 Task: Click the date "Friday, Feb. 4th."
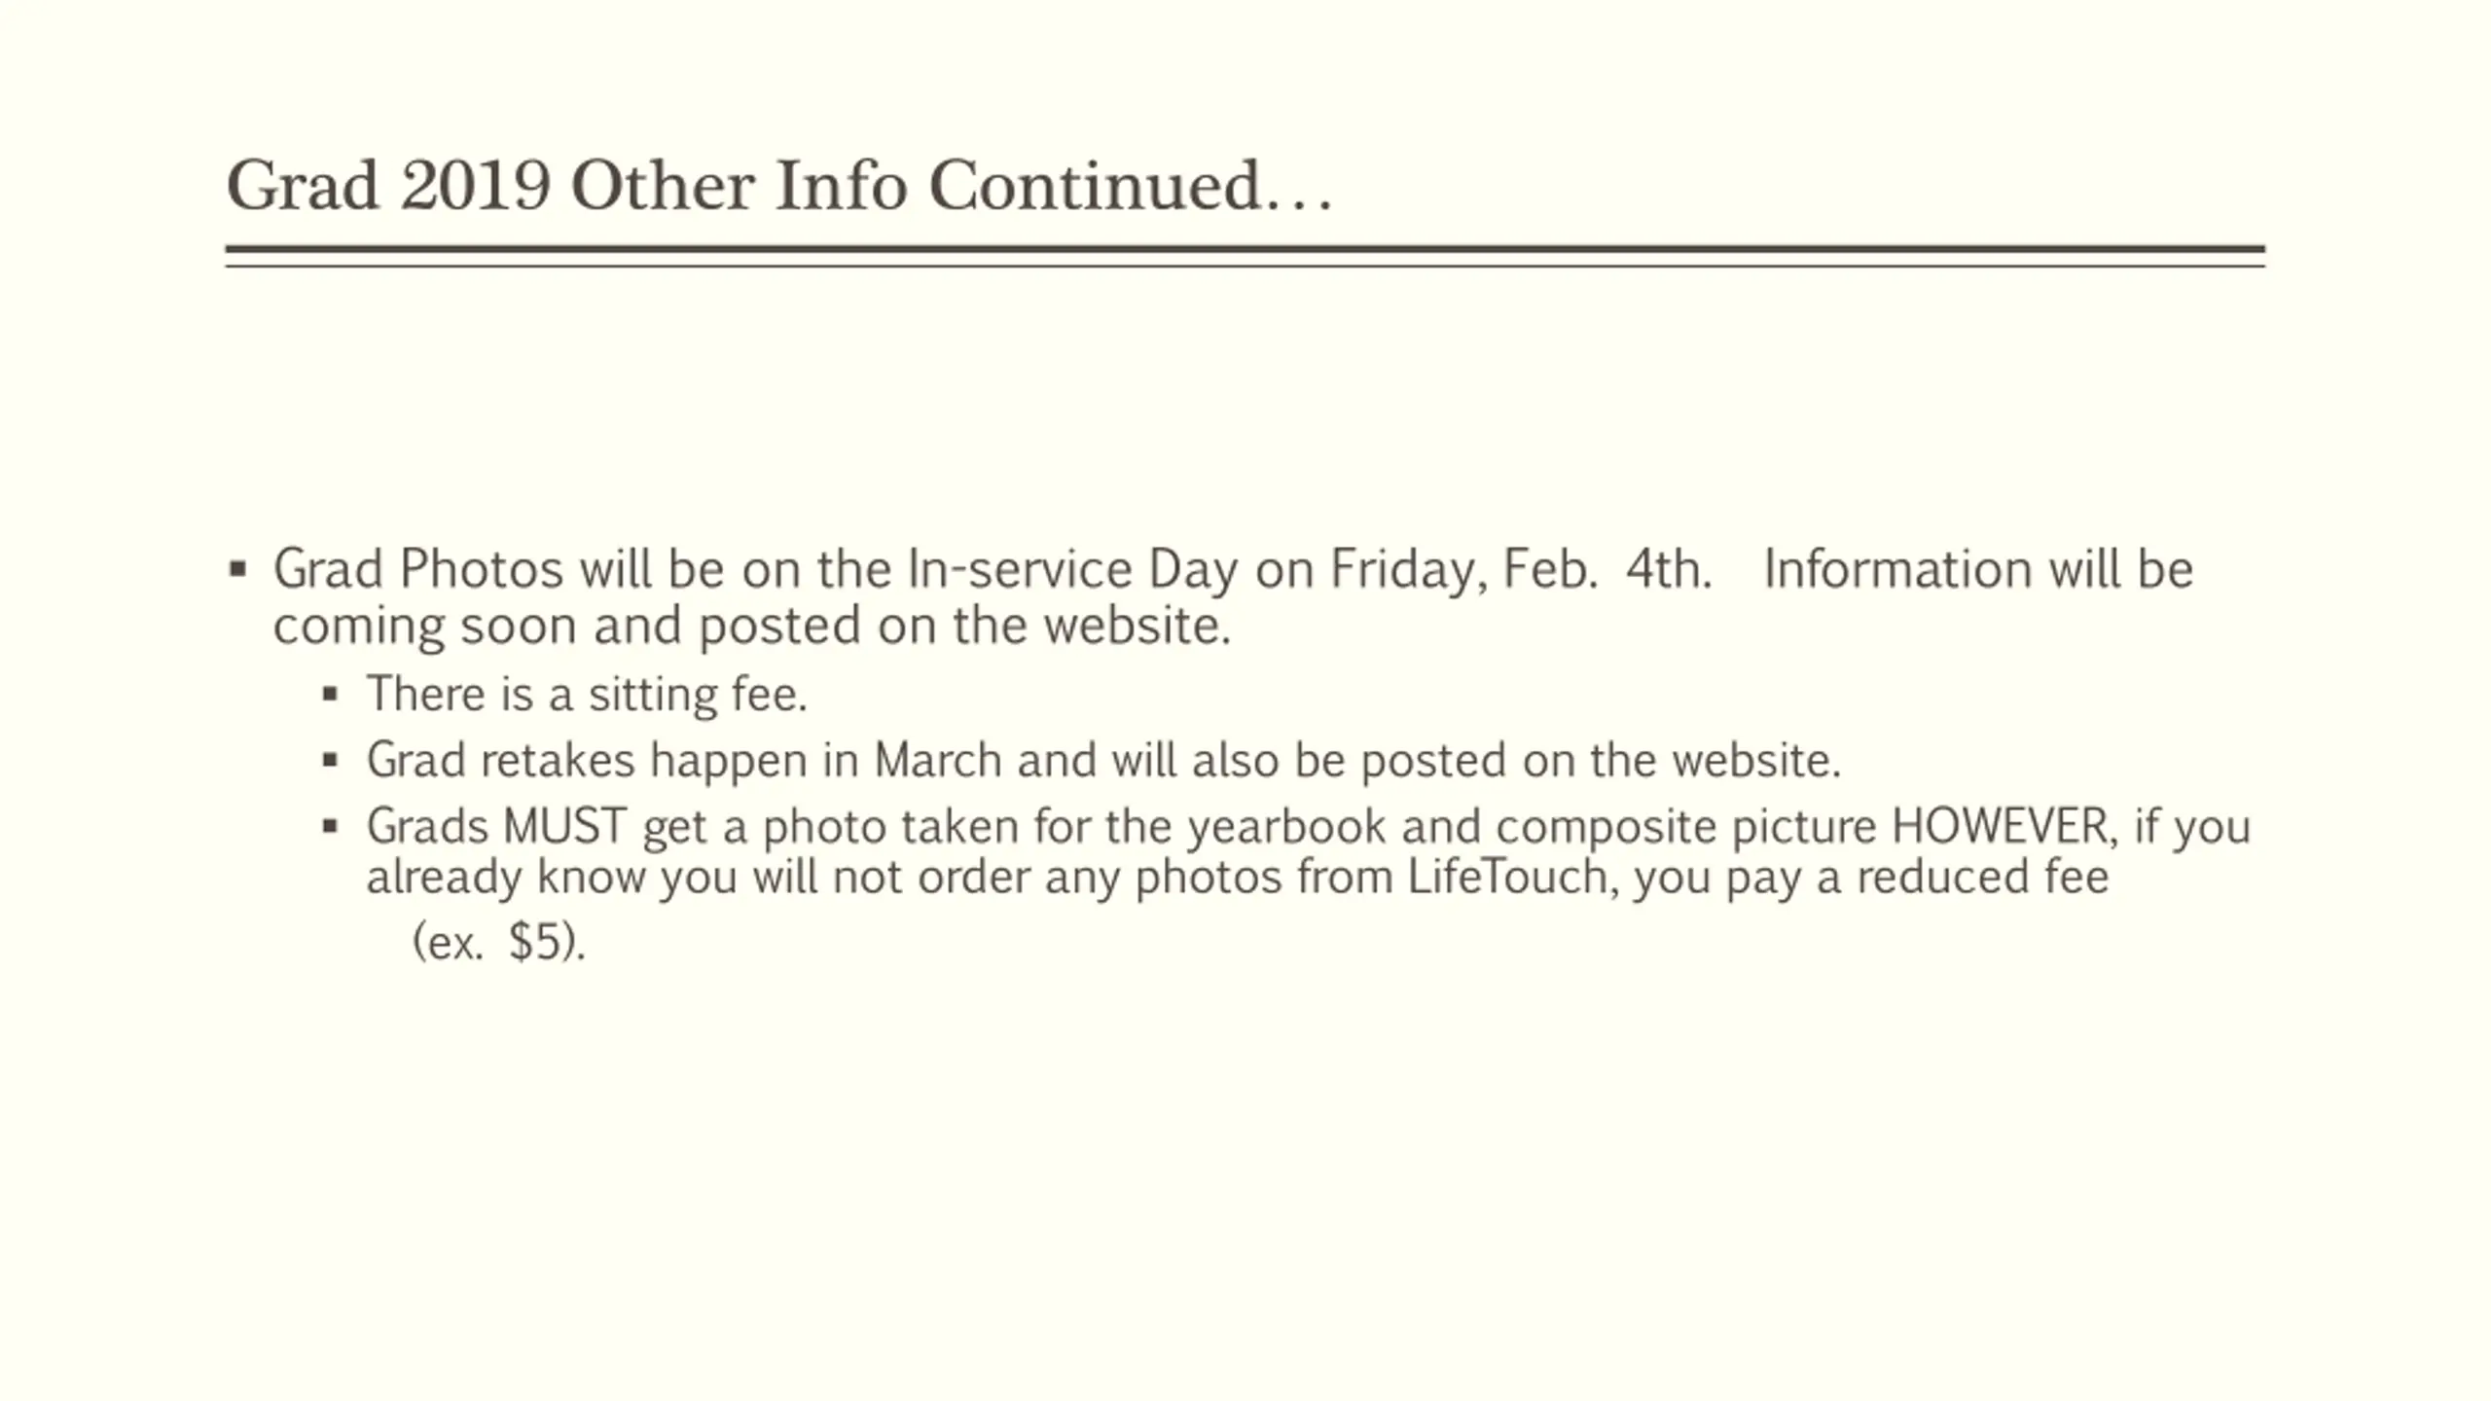click(1520, 569)
